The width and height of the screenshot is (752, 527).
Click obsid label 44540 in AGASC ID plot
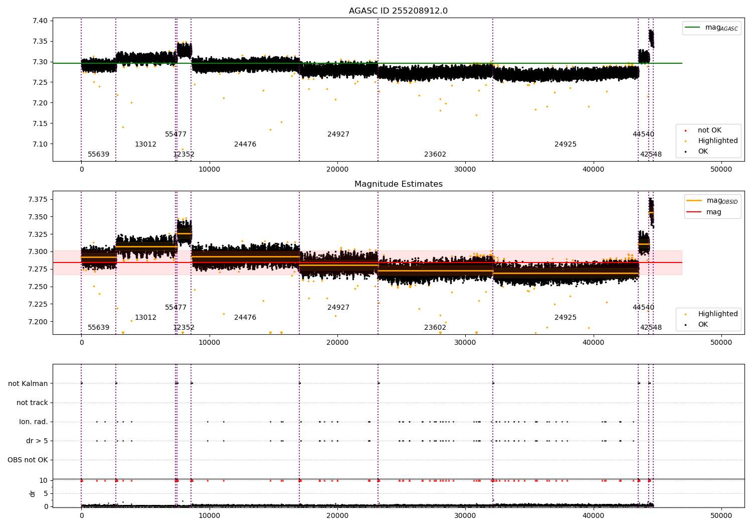tap(643, 135)
